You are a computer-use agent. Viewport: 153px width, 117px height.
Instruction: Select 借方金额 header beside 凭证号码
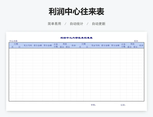point(105,45)
